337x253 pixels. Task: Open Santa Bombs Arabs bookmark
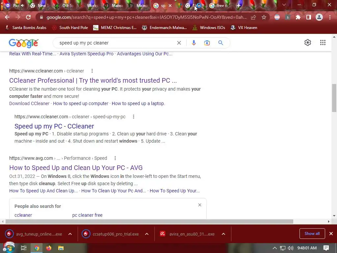coord(26,28)
